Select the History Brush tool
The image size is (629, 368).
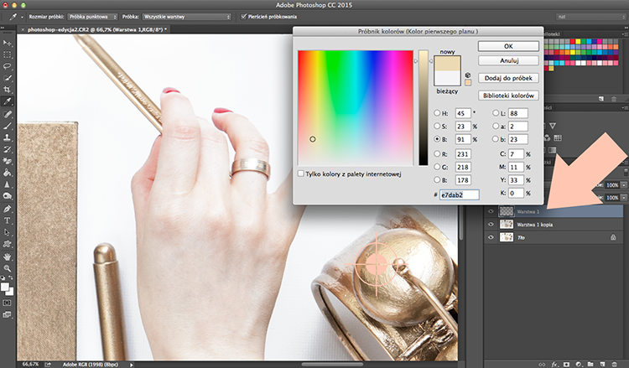point(8,149)
